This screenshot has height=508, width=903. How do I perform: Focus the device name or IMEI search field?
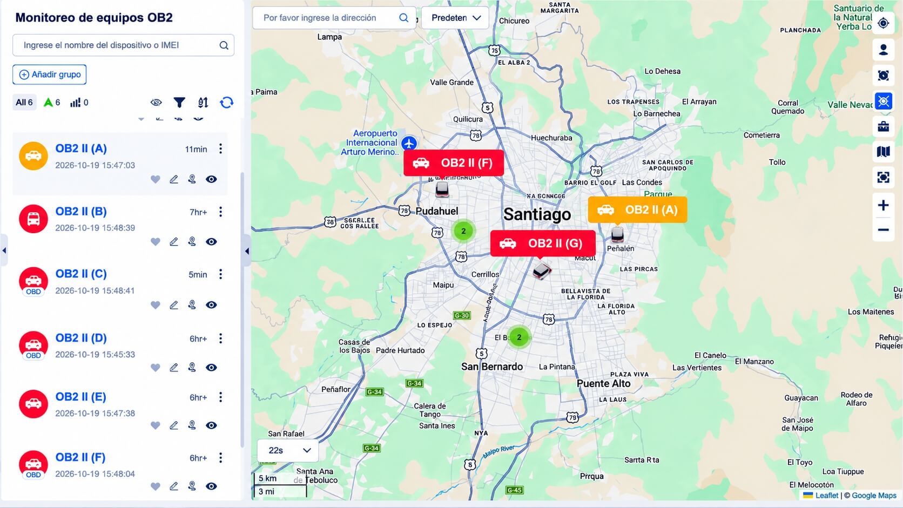(x=123, y=45)
